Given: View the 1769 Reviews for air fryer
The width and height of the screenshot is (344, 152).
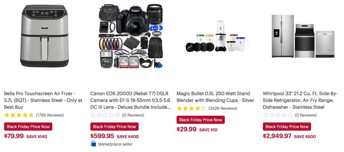Looking at the screenshot, I should click(x=50, y=115).
